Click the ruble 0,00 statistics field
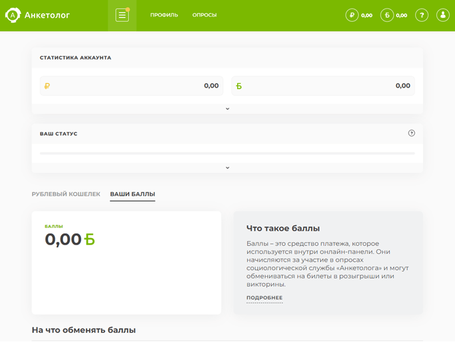455x342 pixels. (x=132, y=85)
